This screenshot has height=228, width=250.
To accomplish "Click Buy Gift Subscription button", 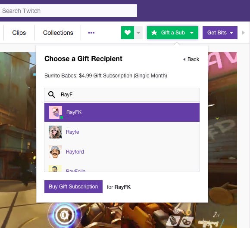I will point(73,187).
